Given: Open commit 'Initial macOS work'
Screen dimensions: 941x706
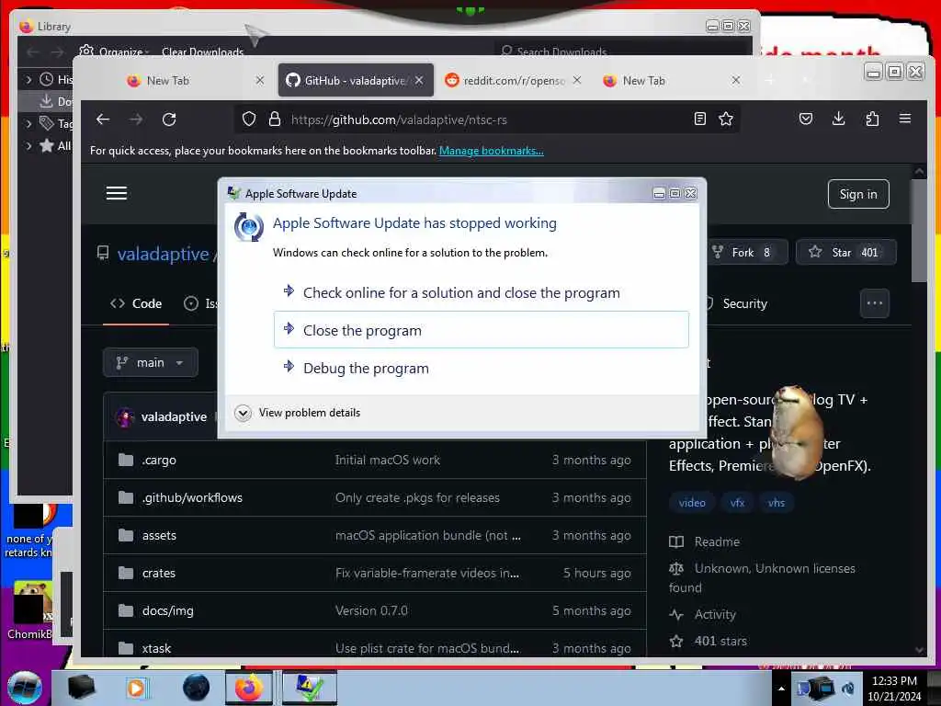Looking at the screenshot, I should [387, 460].
